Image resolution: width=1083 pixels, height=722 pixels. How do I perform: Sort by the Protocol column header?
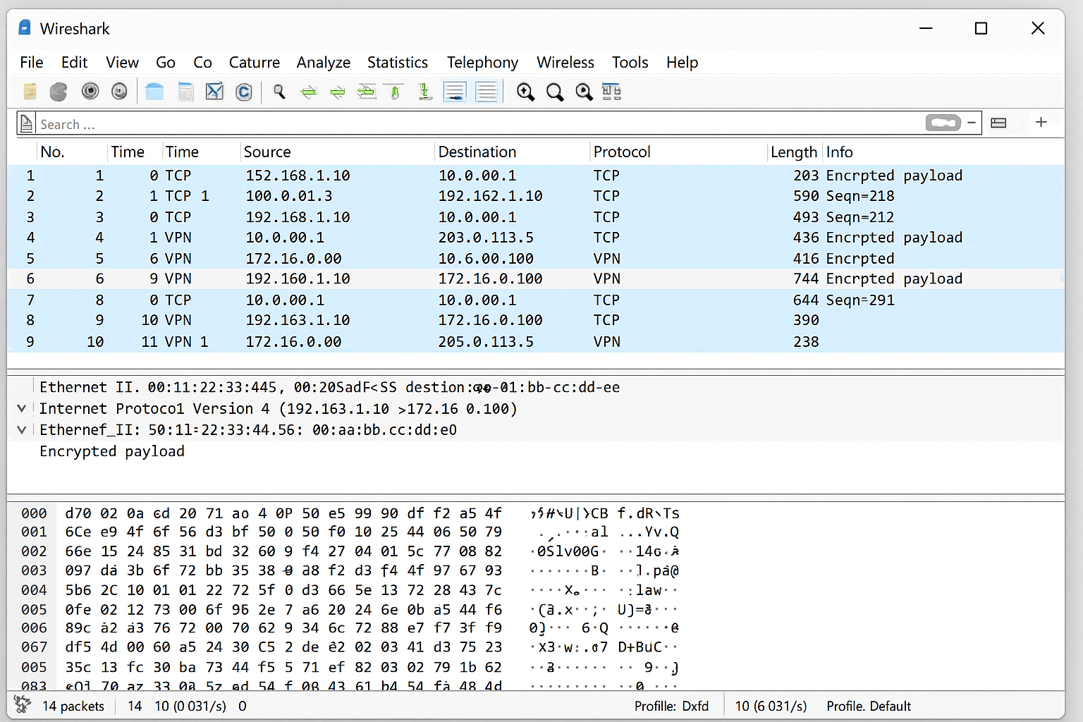point(622,152)
